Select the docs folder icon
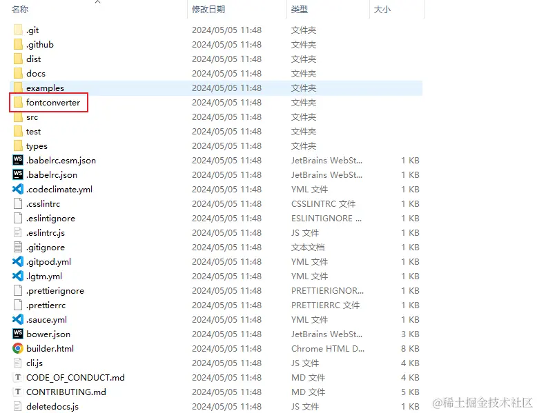This screenshot has height=413, width=537. coord(18,73)
